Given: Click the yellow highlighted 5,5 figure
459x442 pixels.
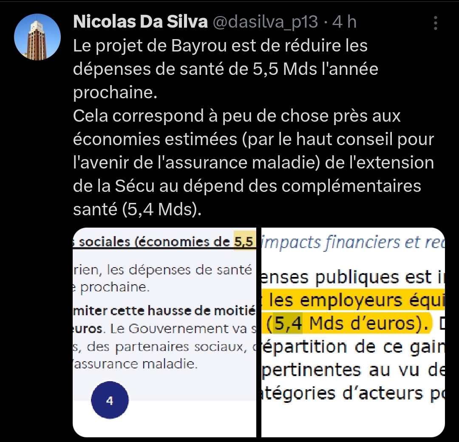Looking at the screenshot, I should click(x=244, y=242).
